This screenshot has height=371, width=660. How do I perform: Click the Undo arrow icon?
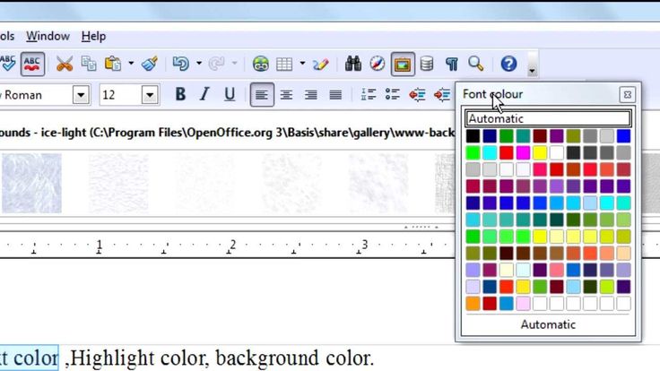(x=181, y=64)
